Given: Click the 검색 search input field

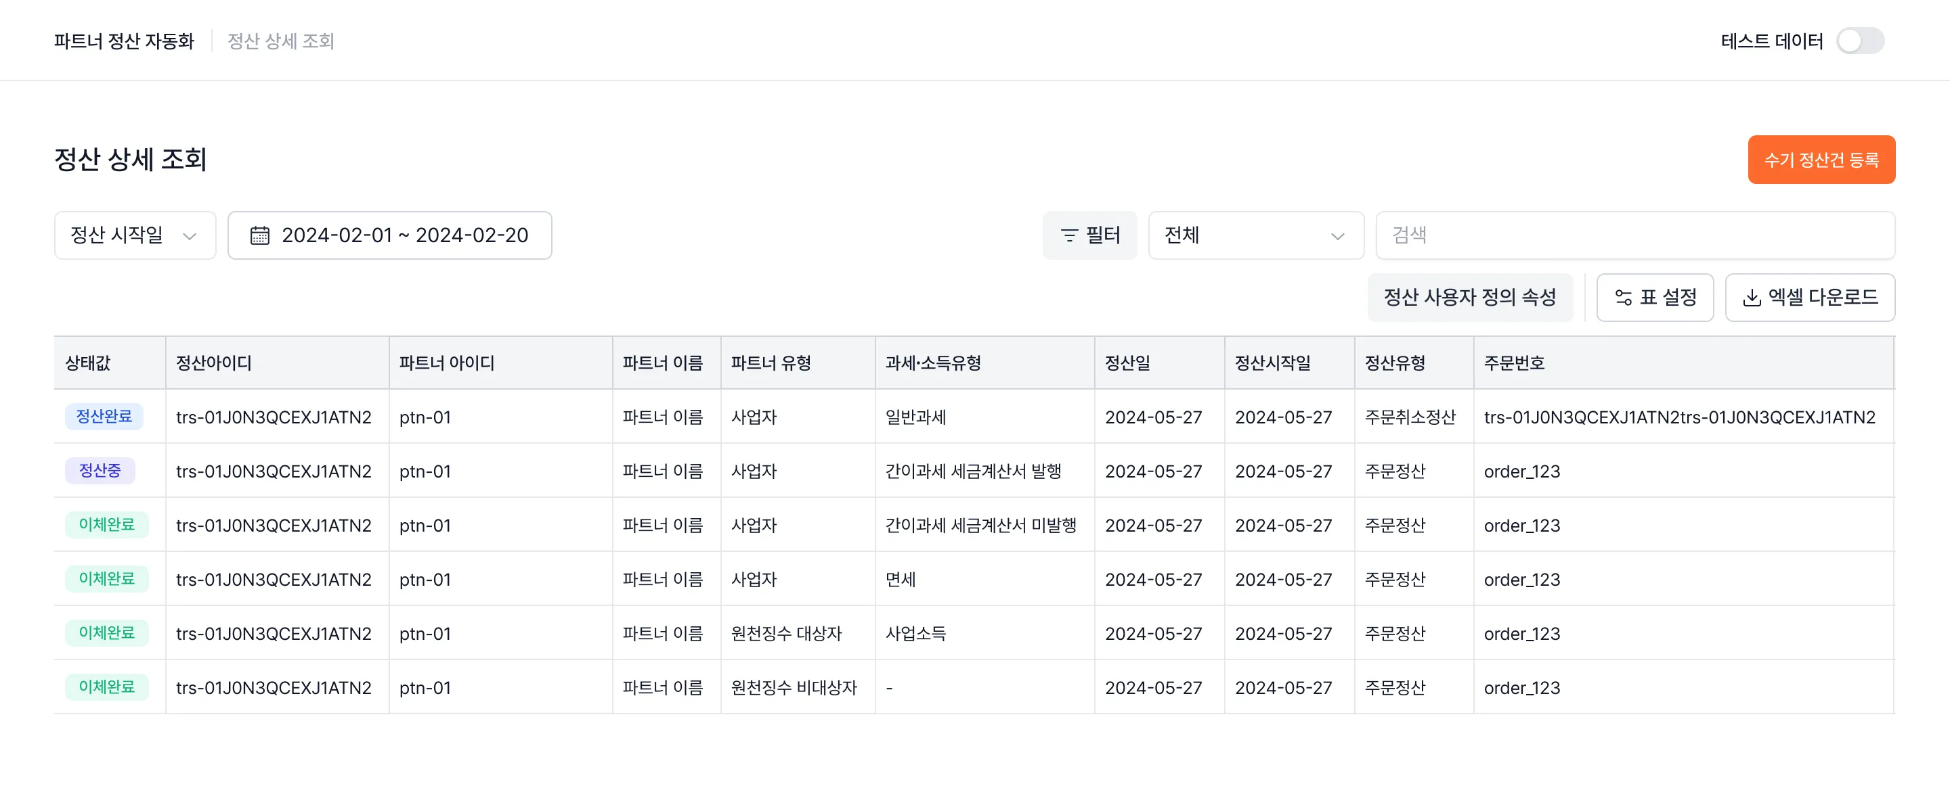Looking at the screenshot, I should pyautogui.click(x=1635, y=235).
